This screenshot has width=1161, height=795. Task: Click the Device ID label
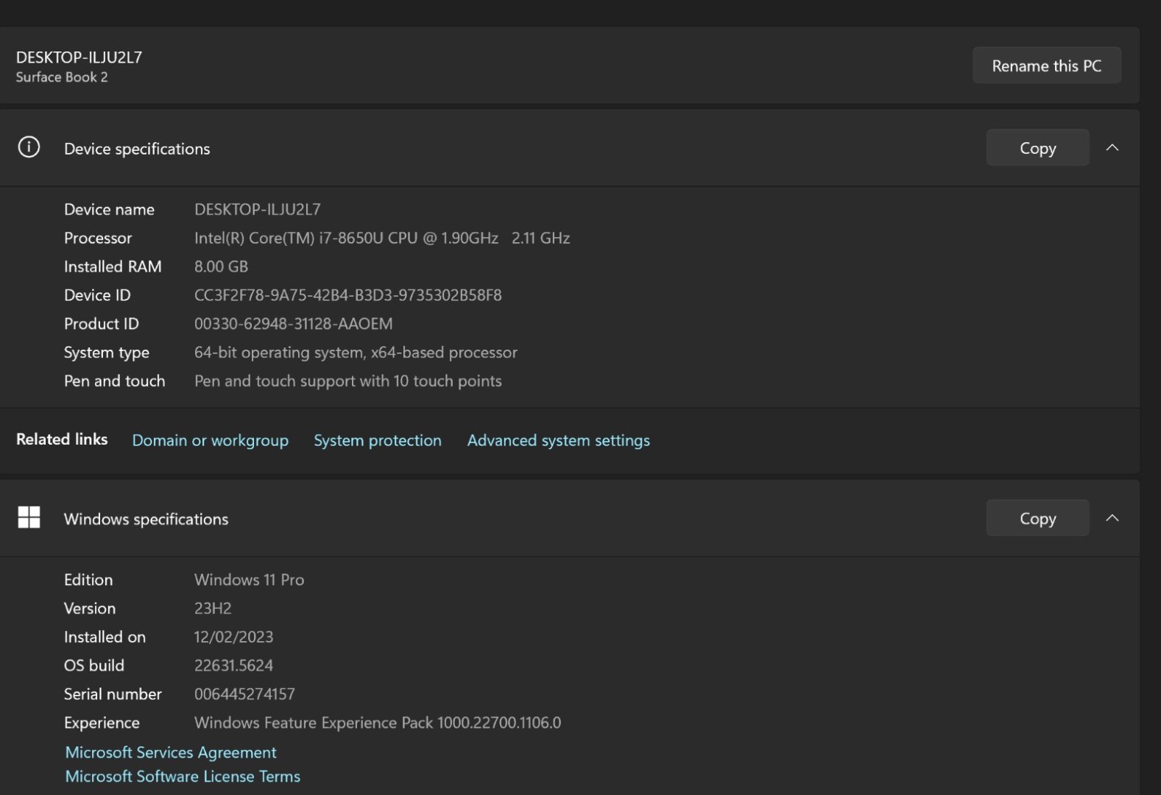click(97, 295)
